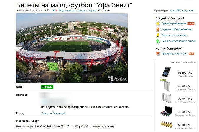This screenshot has width=199, height=132.
Task: Open the Редактировать link
Action: point(68,11)
